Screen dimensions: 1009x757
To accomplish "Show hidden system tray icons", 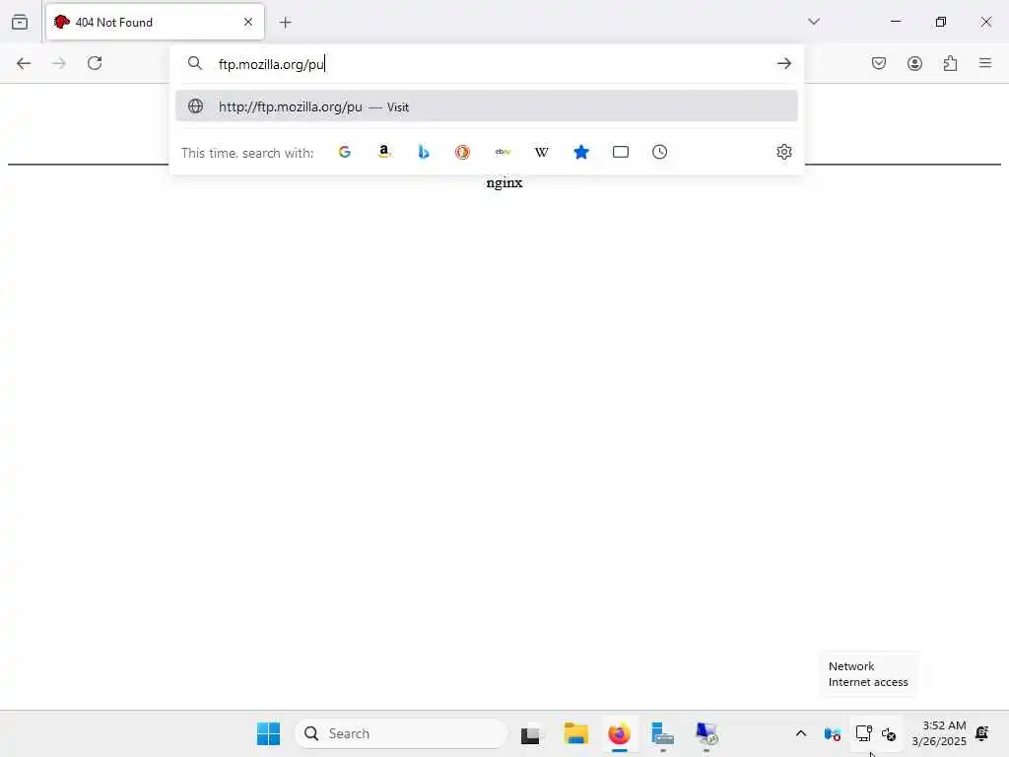I will tap(801, 733).
